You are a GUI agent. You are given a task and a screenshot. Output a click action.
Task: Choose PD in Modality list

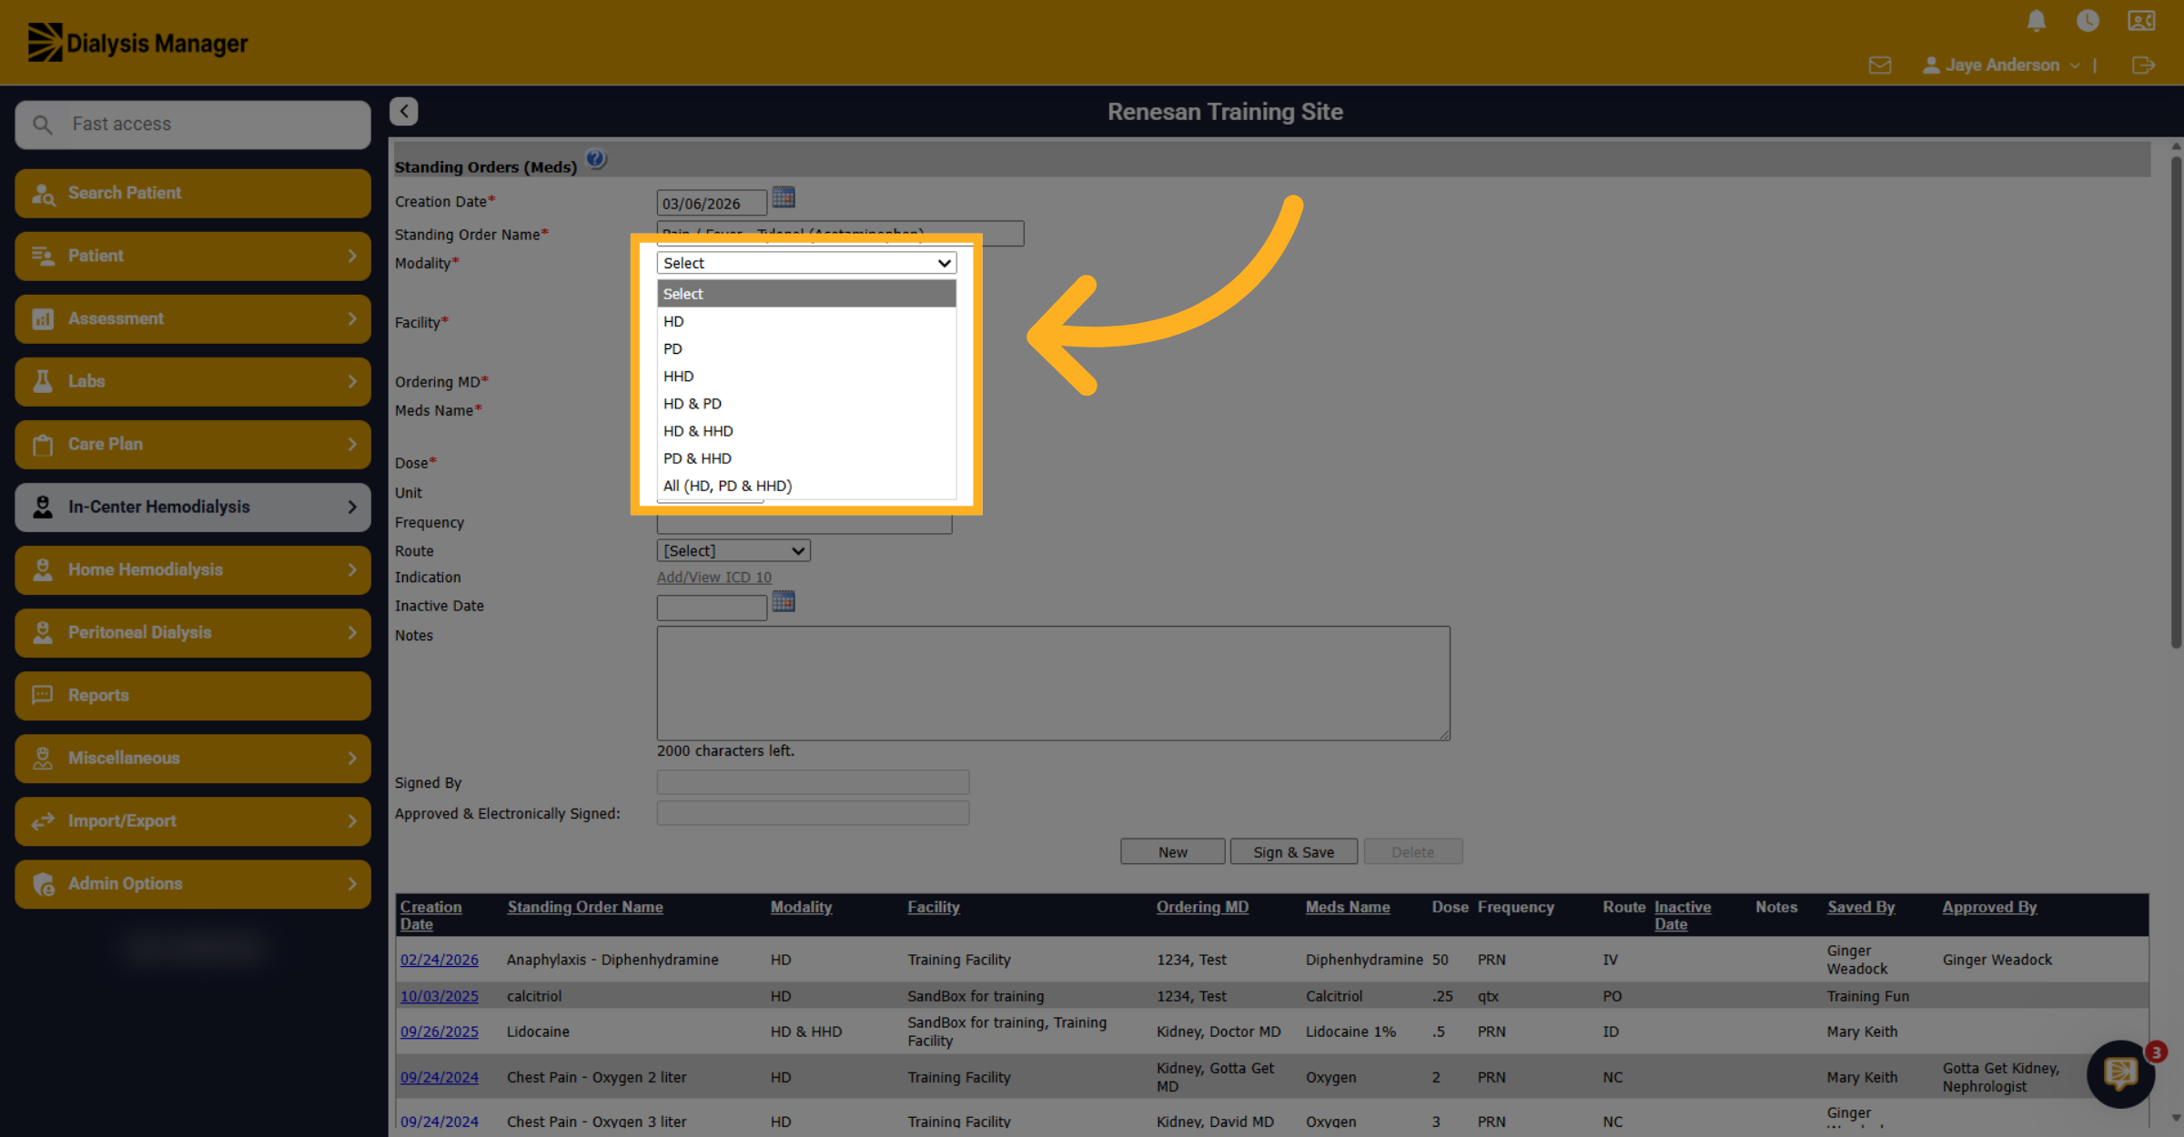(x=806, y=348)
